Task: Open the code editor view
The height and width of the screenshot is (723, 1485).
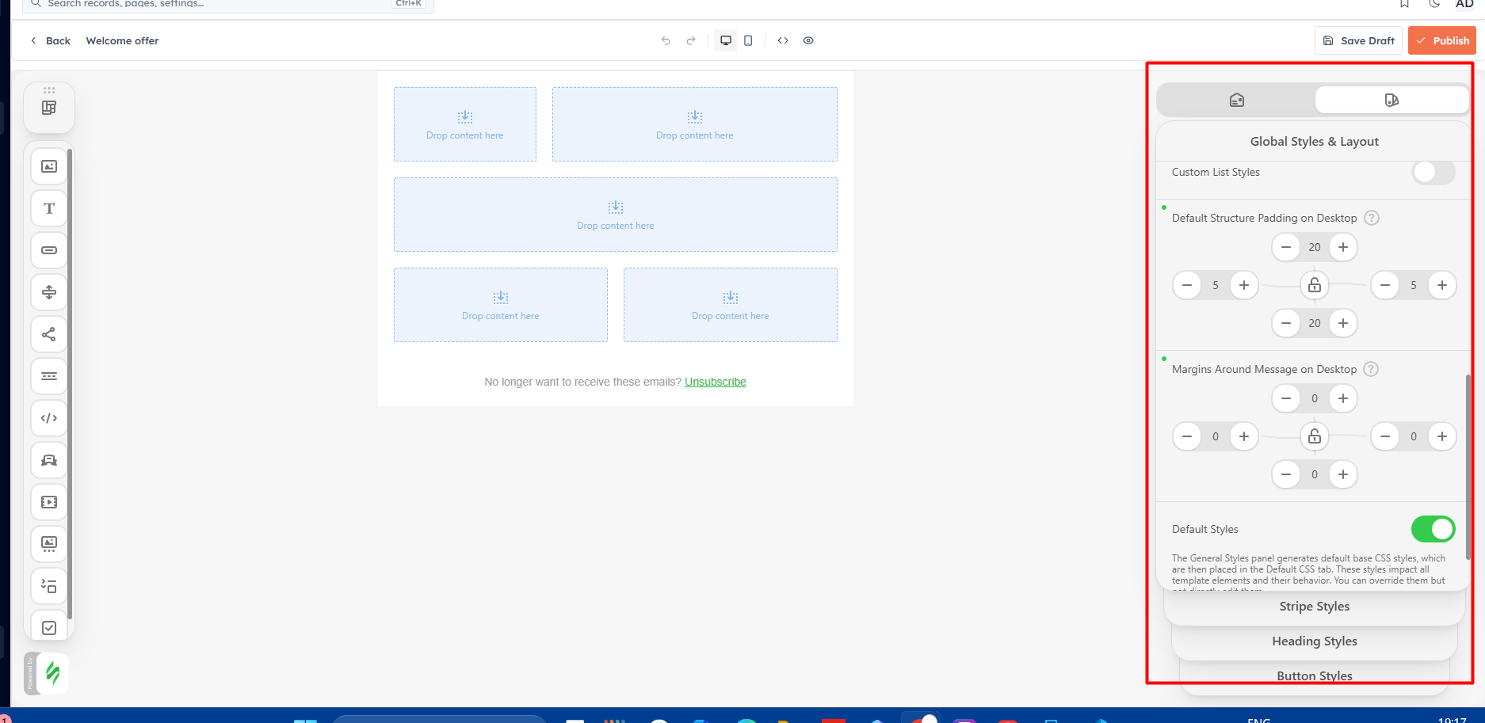Action: tap(783, 40)
